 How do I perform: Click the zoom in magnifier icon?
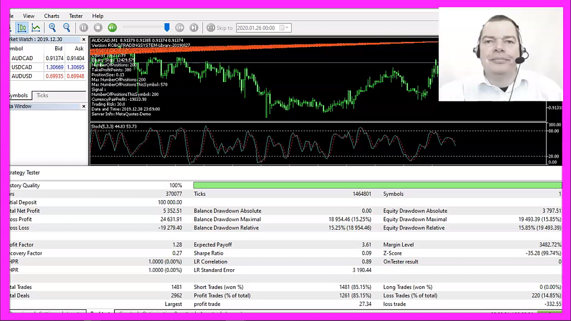pyautogui.click(x=52, y=28)
